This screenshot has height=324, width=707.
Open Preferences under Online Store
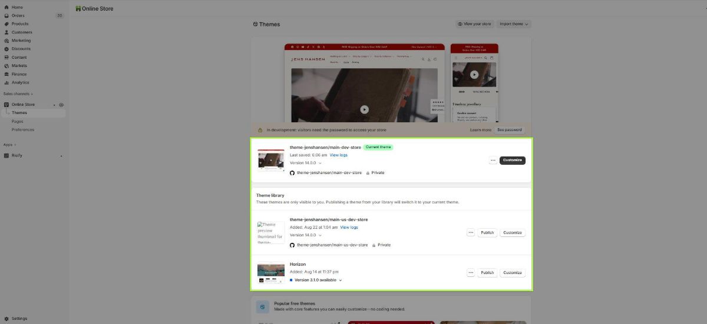[x=23, y=129]
